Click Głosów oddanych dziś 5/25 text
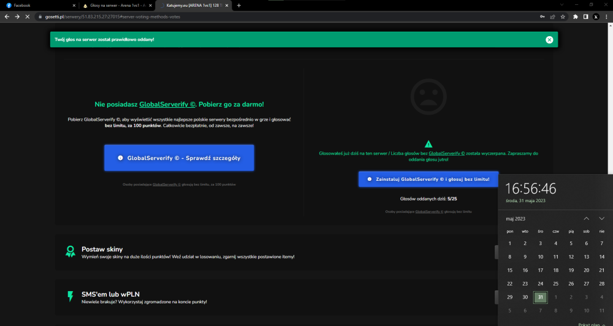The image size is (613, 326). [428, 199]
